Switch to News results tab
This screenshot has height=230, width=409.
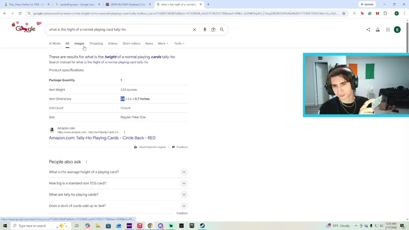[149, 43]
